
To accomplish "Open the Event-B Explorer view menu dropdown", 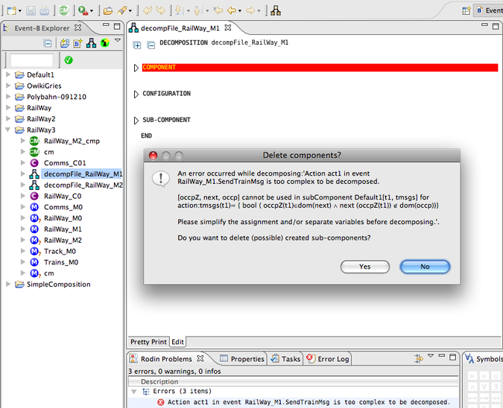I will click(x=118, y=40).
